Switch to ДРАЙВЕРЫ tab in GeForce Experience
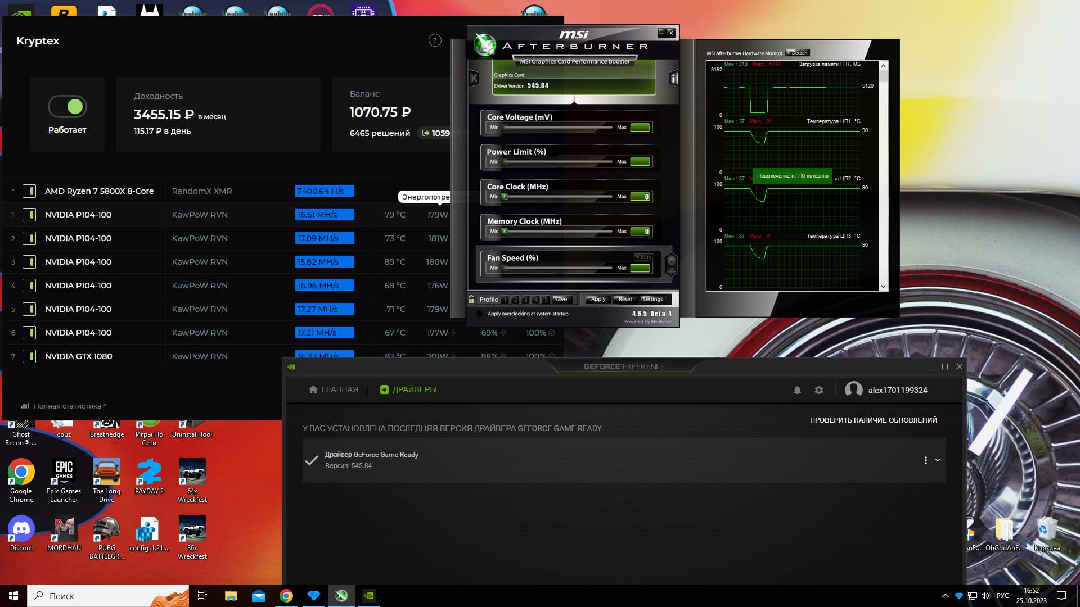Viewport: 1080px width, 607px height. click(x=408, y=389)
